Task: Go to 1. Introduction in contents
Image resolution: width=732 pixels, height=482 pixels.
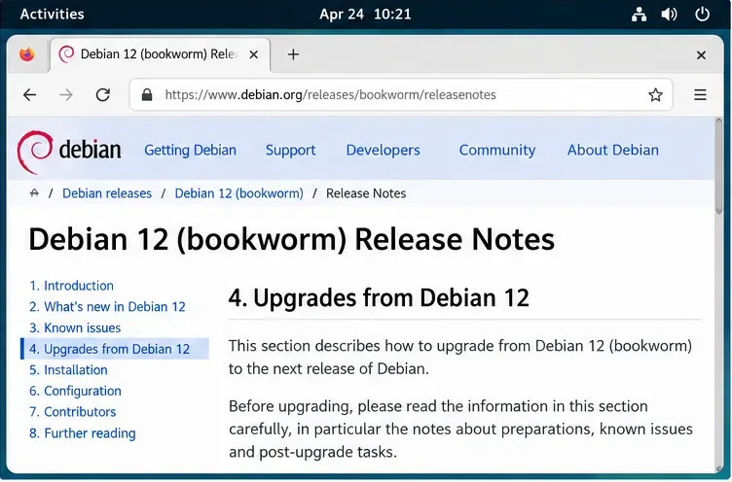Action: 71,286
